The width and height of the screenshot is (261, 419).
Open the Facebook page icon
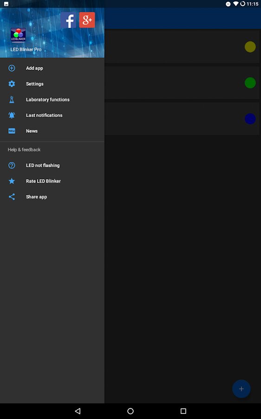pos(68,20)
